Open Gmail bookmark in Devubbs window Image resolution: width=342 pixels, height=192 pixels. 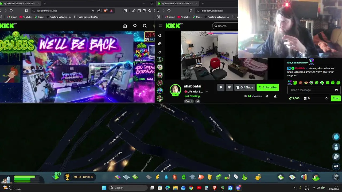tap(11, 17)
